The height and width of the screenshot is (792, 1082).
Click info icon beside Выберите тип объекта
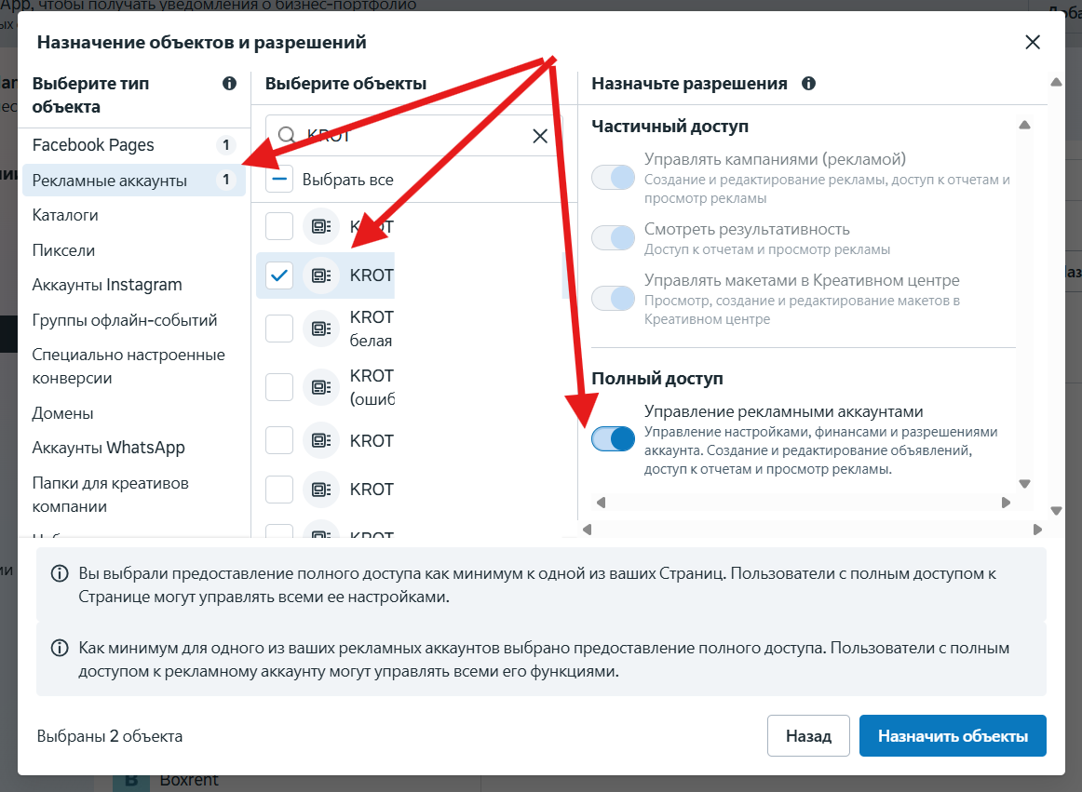pos(230,84)
